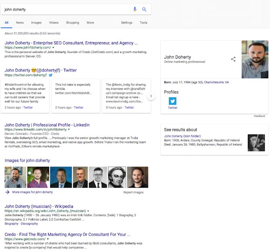The width and height of the screenshot is (270, 251).
Task: Expand dropdown arrow beside Wikipedia URL
Action: click(x=88, y=211)
